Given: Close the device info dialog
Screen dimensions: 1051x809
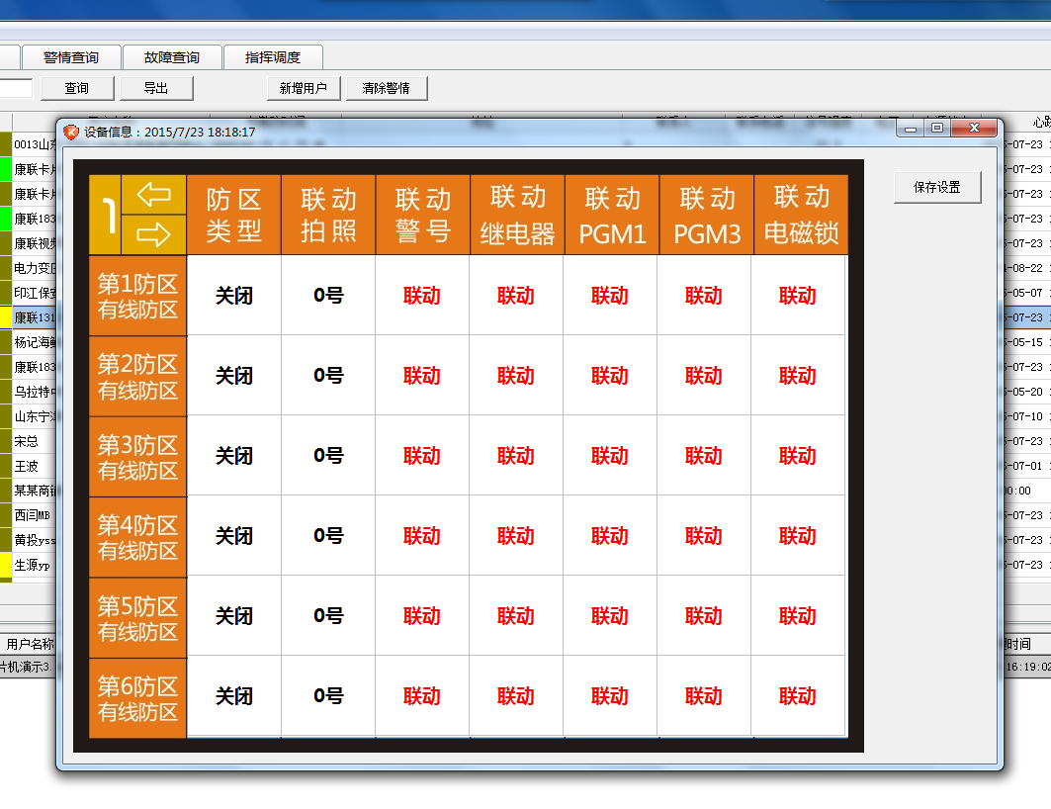Looking at the screenshot, I should click(975, 128).
